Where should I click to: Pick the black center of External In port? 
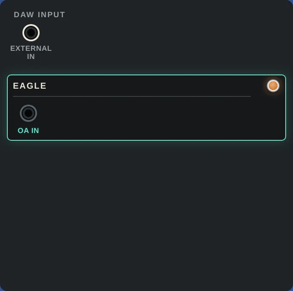(31, 33)
